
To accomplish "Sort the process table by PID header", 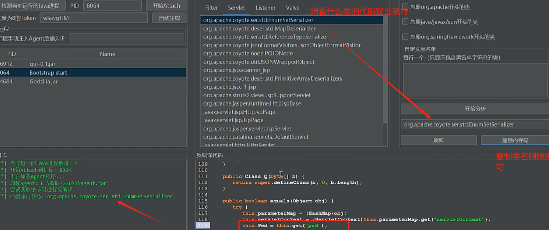I will pos(11,54).
